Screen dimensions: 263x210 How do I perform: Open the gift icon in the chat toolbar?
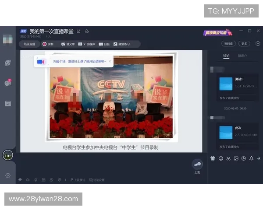[213, 158]
